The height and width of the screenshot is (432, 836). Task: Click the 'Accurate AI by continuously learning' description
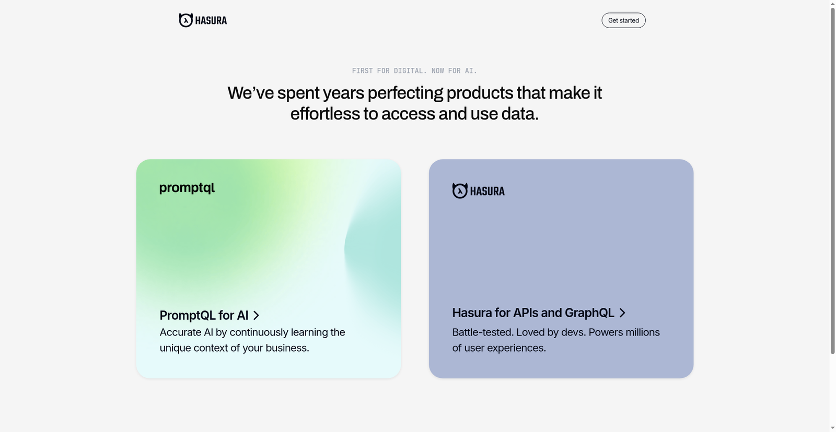coord(252,340)
